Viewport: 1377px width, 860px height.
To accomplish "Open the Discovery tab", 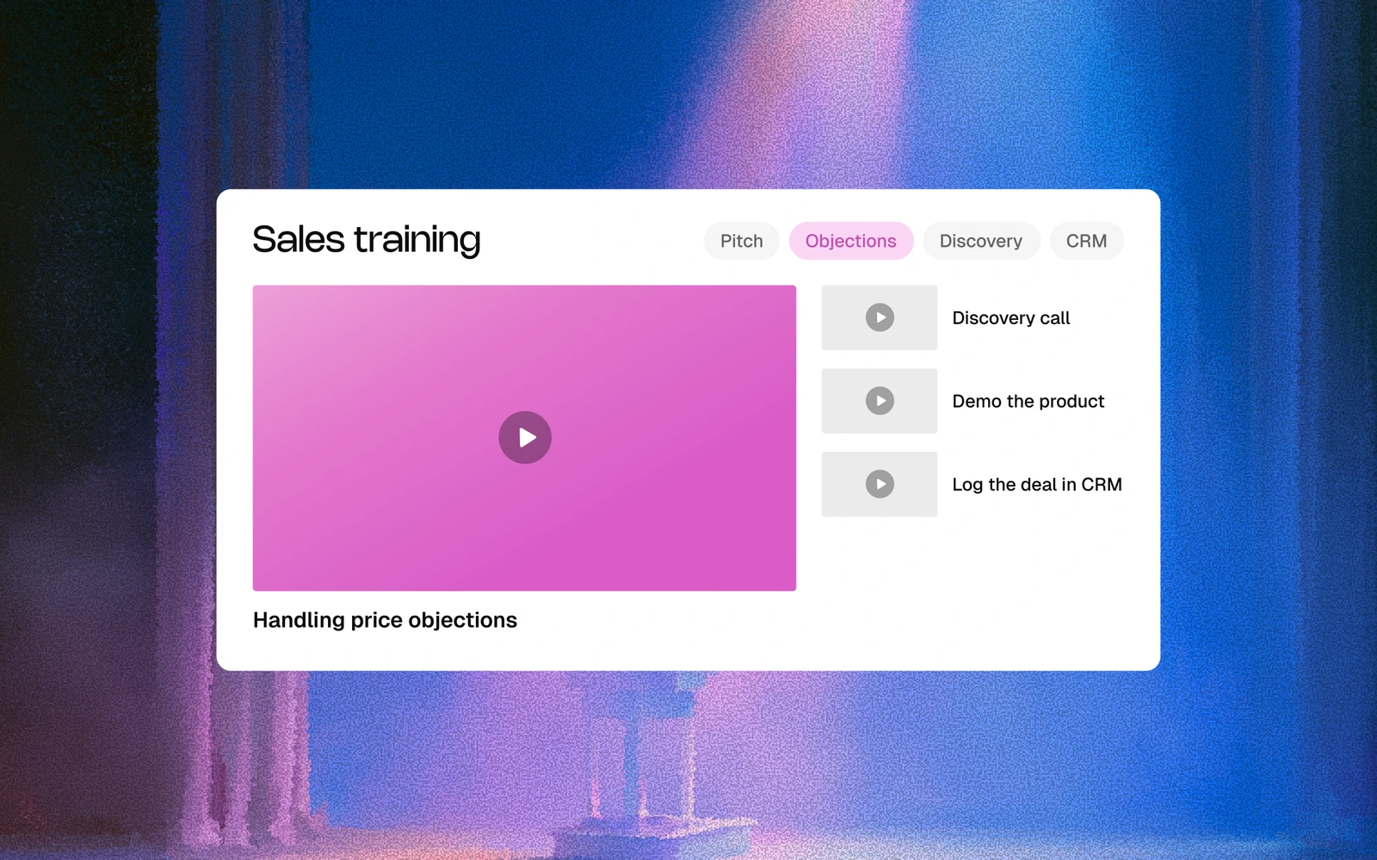I will (981, 241).
